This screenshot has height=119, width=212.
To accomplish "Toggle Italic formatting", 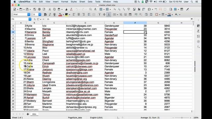I will tap(50, 15).
